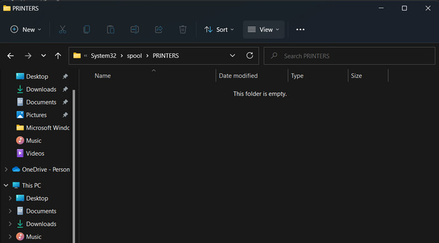This screenshot has width=439, height=243.
Task: Click the Paste clipboard icon
Action: point(110,30)
